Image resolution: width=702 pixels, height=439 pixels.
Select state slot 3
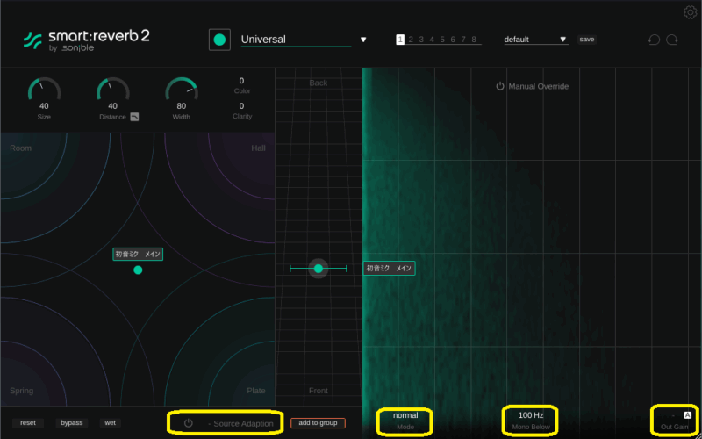tap(421, 40)
